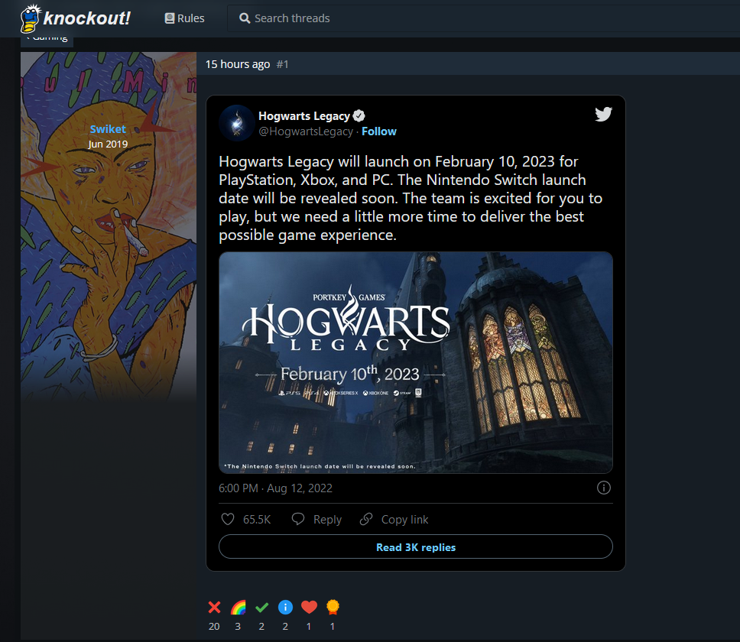Viewport: 740px width, 642px height.
Task: Click the 65.5K likes count
Action: pos(257,520)
